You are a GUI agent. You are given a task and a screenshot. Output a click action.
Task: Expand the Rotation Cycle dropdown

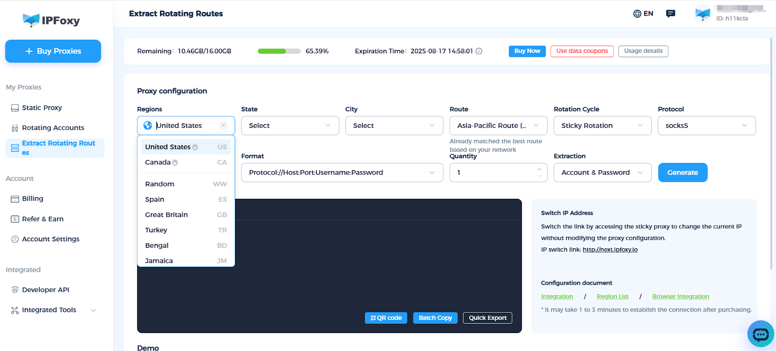[x=602, y=126]
